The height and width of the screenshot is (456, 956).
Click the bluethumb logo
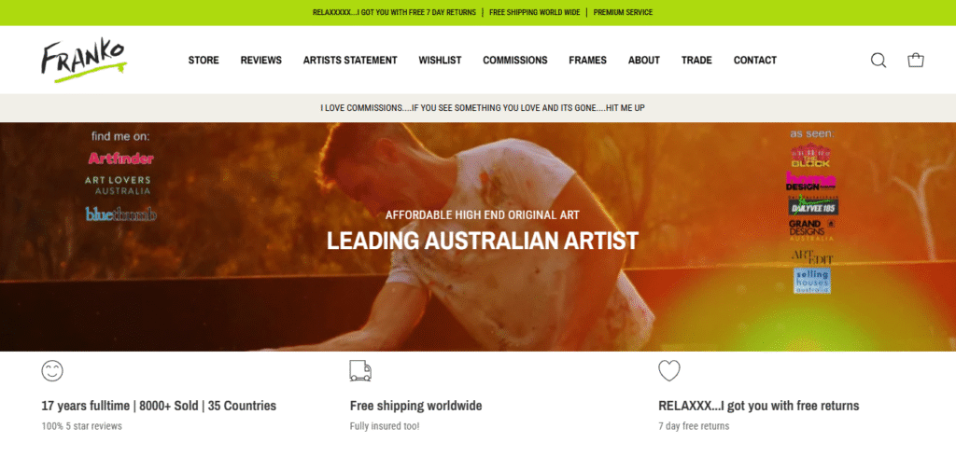point(120,214)
